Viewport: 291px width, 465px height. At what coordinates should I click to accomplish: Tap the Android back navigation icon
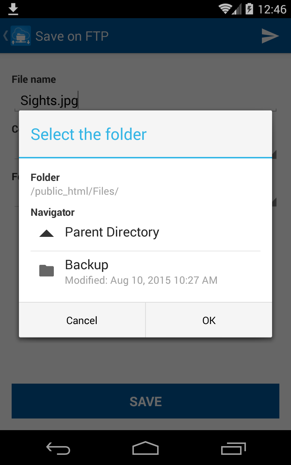[x=58, y=449]
